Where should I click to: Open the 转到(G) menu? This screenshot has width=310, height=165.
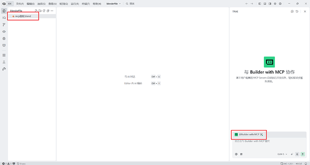point(64,4)
